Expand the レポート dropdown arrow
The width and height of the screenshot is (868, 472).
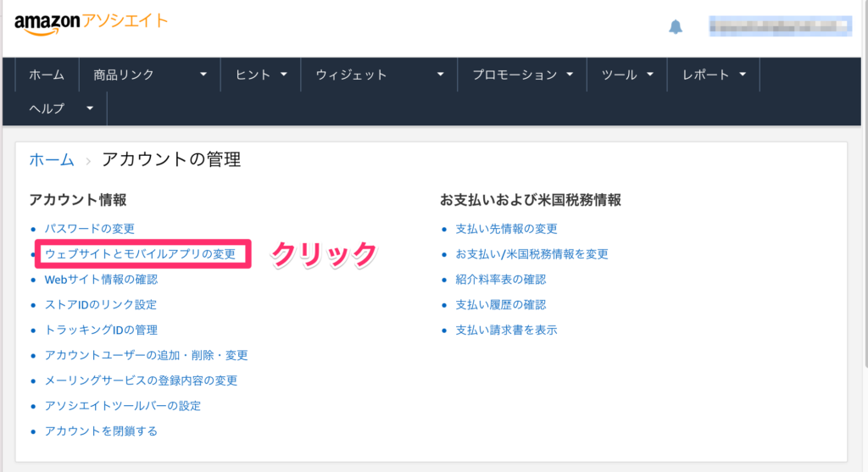tap(743, 75)
